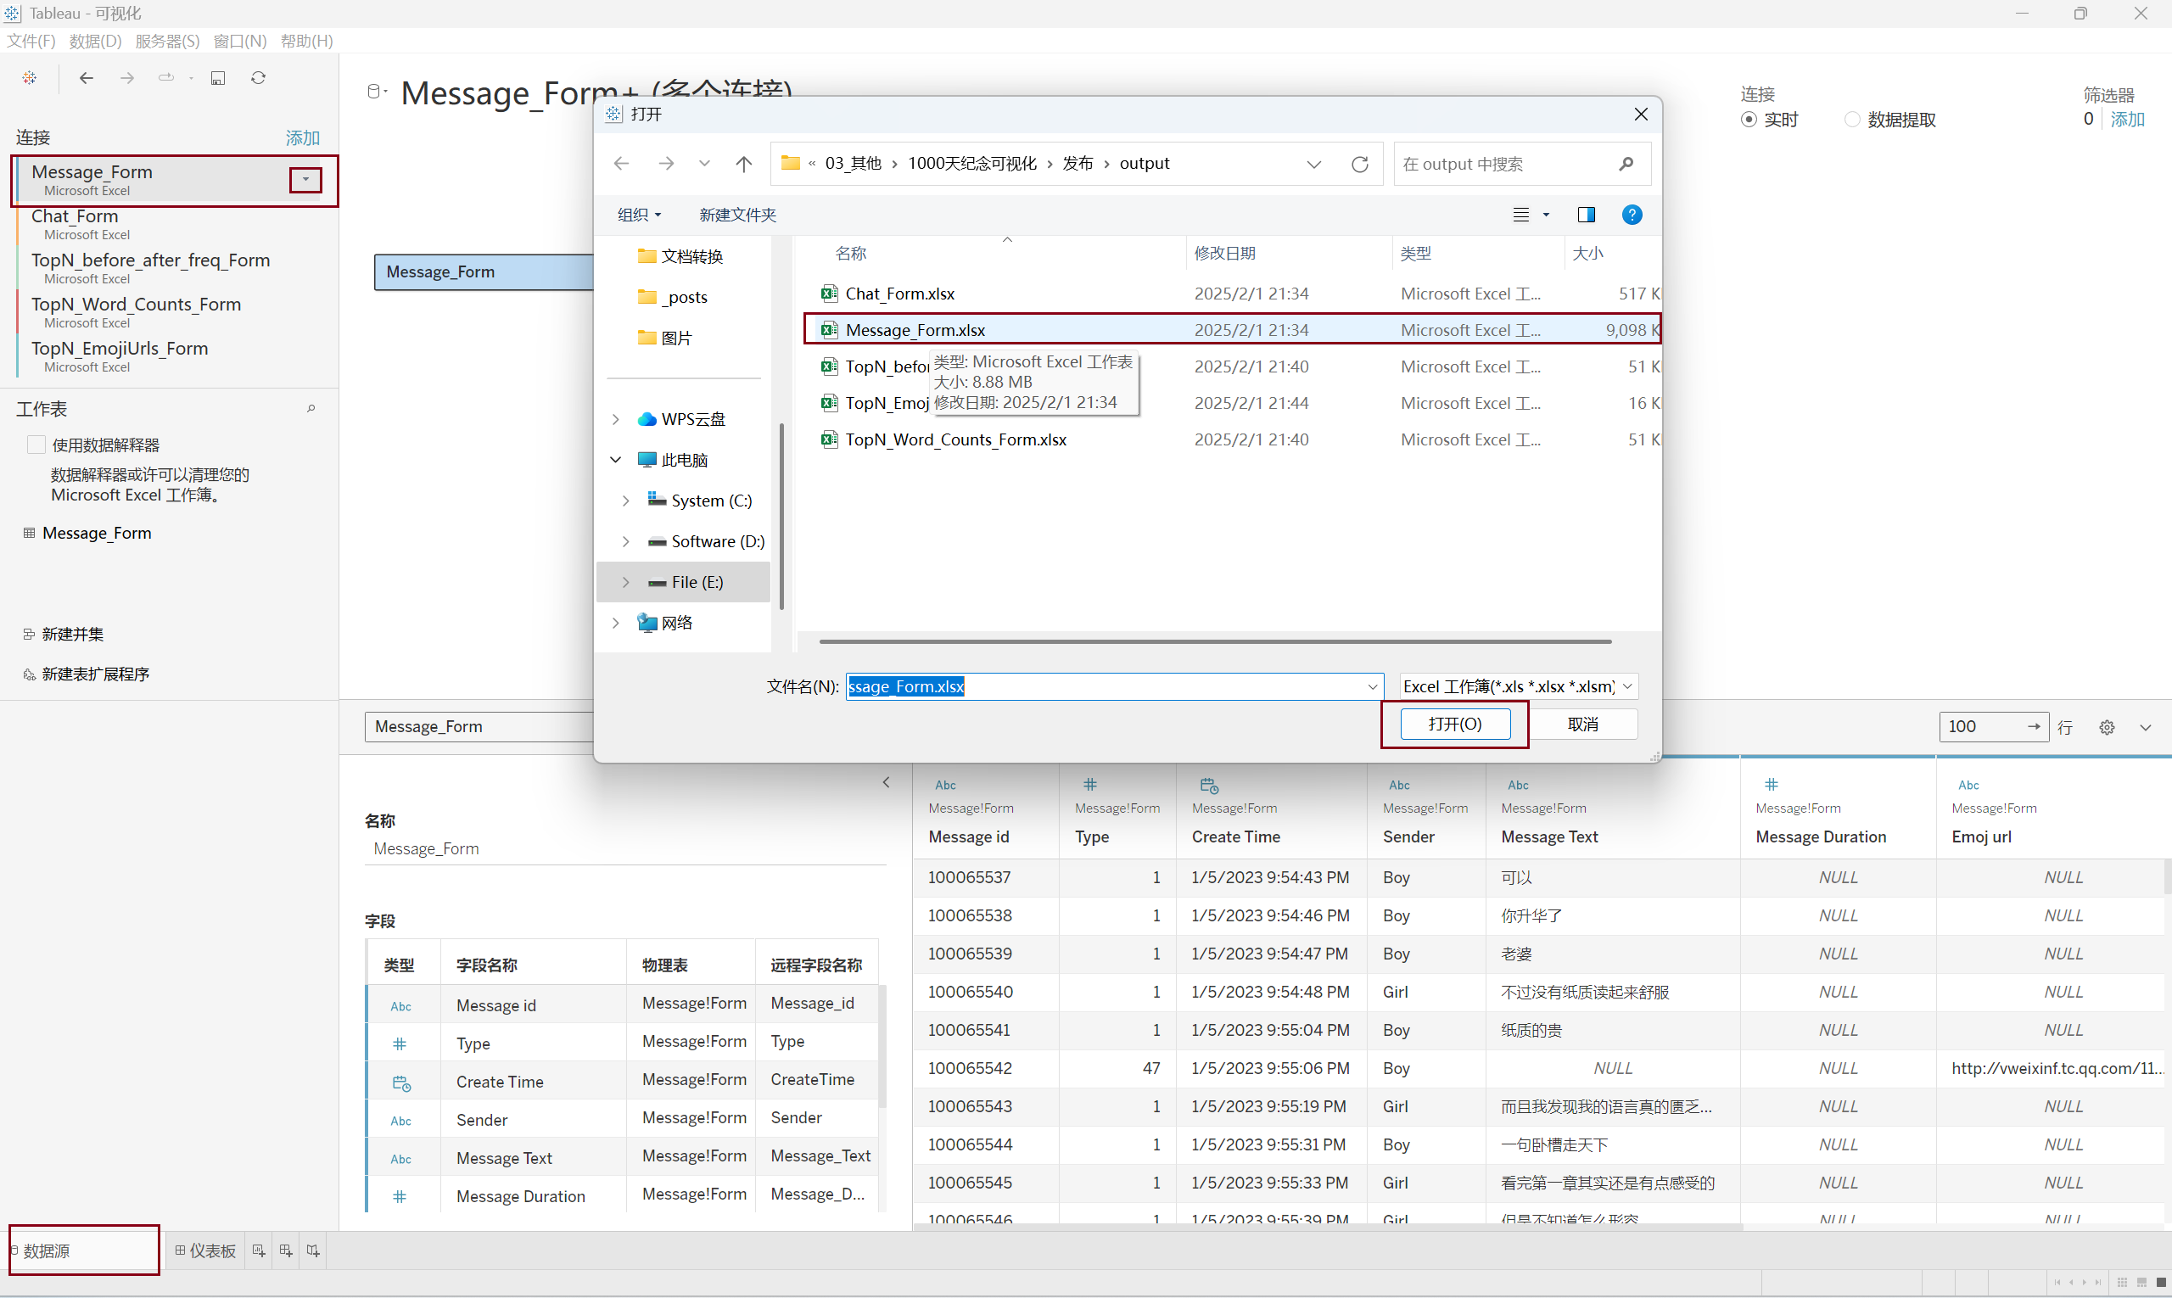Screen dimensions: 2172x1298
Task: Click the blue help icon in dialog
Action: 1632,215
